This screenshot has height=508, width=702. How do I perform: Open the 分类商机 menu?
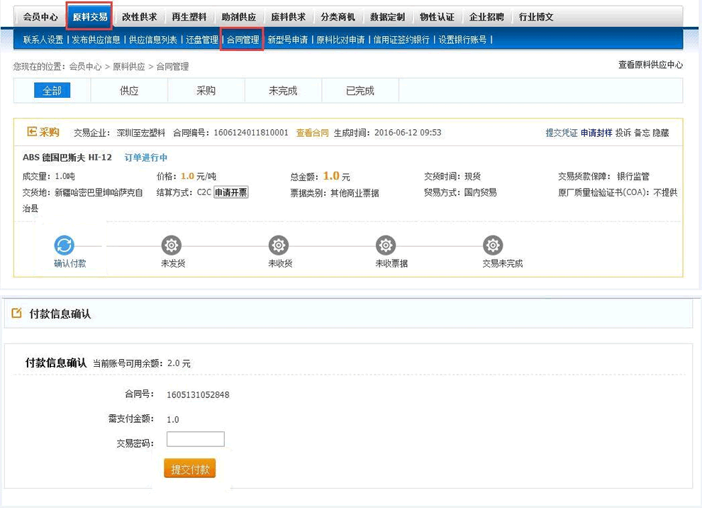click(338, 17)
